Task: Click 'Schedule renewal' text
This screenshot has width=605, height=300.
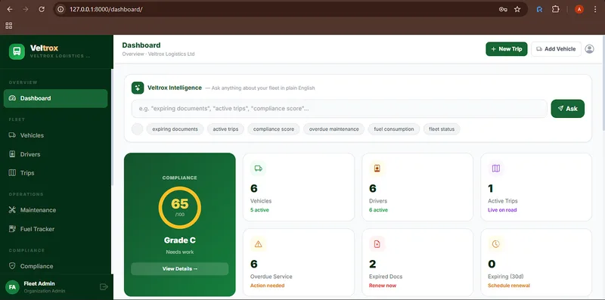Action: coord(509,286)
